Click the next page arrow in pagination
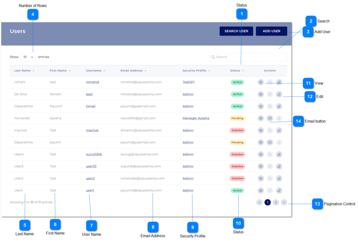Screen dimensions: 359x242 tap(284, 202)
